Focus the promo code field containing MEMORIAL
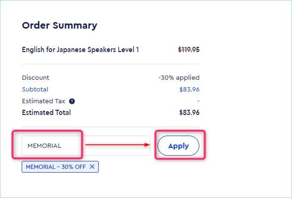This screenshot has height=198, width=292. coord(86,145)
